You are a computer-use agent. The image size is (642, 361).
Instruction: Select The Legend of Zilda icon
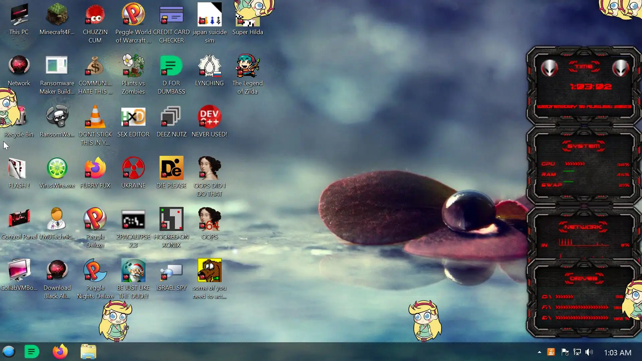pos(247,66)
